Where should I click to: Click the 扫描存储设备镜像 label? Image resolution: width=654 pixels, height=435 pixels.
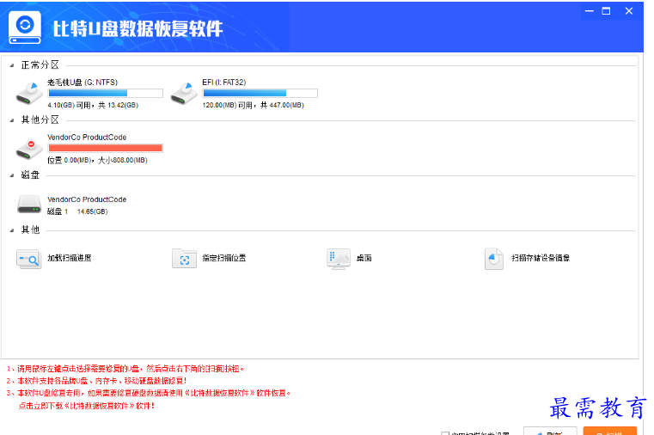(541, 258)
